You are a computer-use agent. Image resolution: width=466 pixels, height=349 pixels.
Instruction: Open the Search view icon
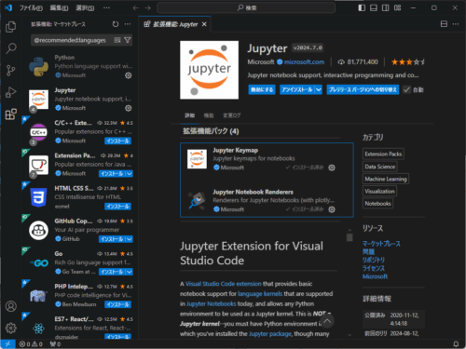click(x=11, y=48)
